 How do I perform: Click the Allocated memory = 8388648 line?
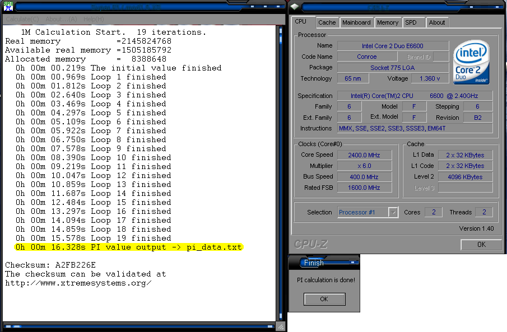[x=86, y=59]
